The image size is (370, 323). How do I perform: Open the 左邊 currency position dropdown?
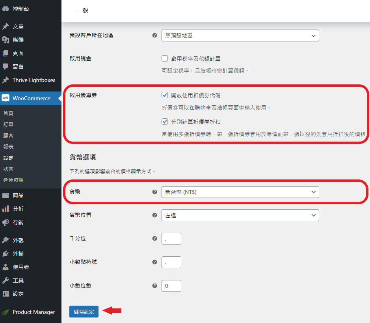(240, 215)
